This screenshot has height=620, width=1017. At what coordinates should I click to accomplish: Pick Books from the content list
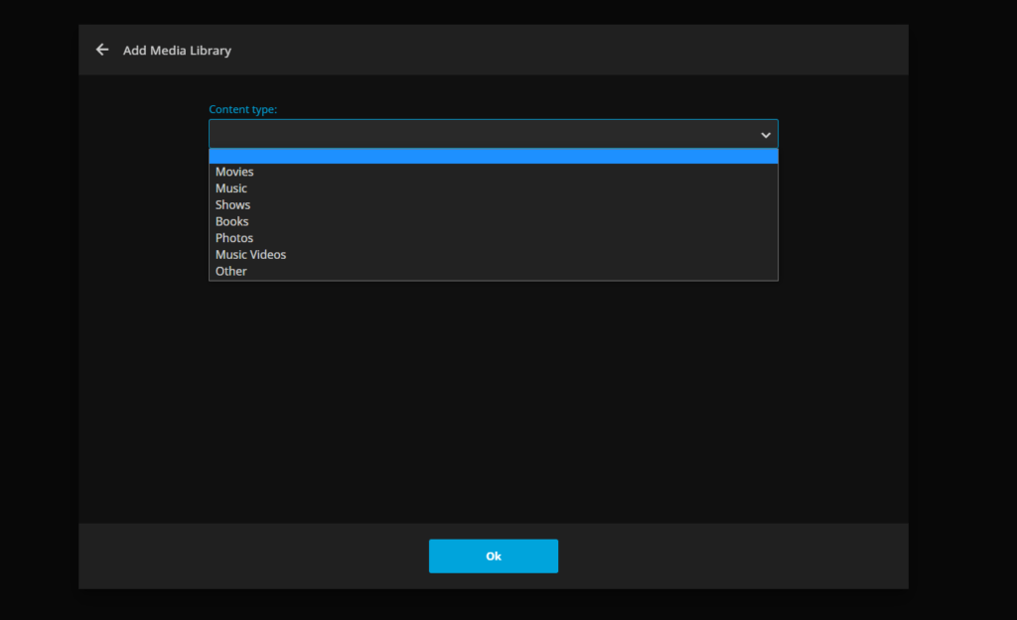click(x=493, y=221)
